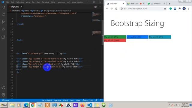The image size is (192, 108).
Task: Click the red 'My width 100%' block
Action: (115, 40)
